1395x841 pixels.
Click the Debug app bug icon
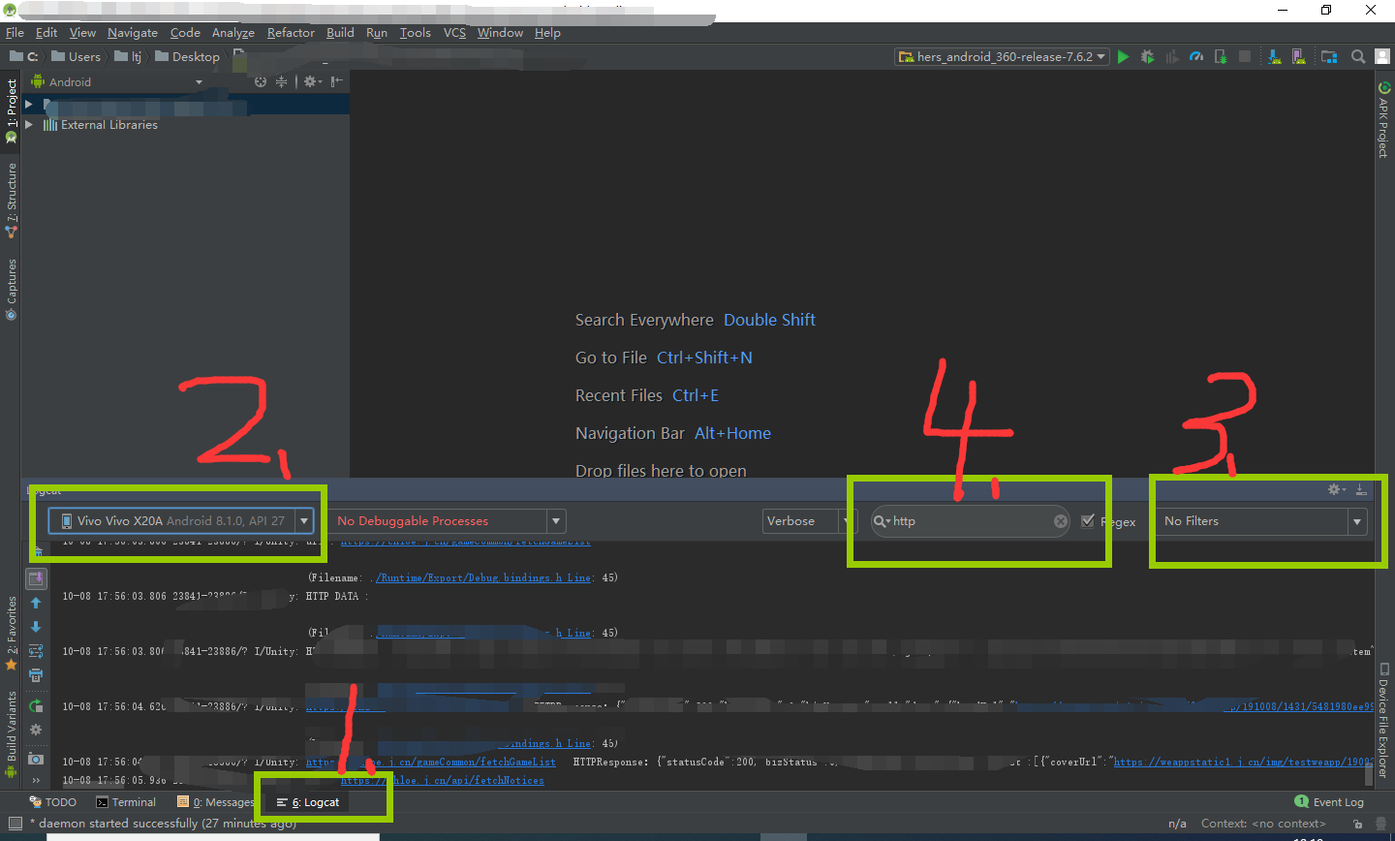click(1147, 56)
